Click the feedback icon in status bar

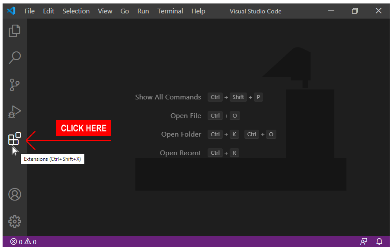click(x=364, y=242)
